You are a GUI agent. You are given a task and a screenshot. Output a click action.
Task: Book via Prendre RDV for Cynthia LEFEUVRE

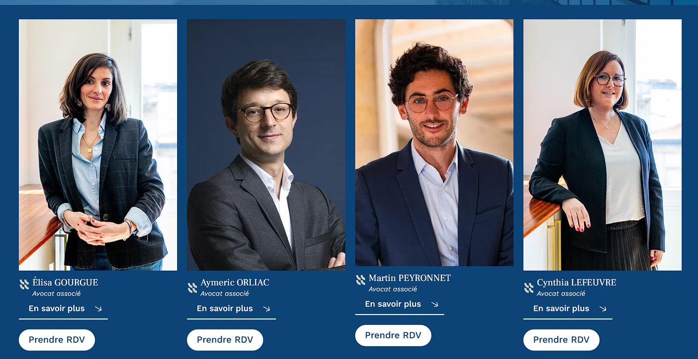(x=561, y=340)
